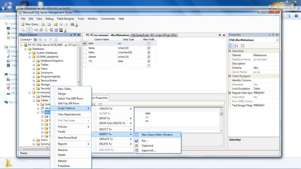301x169 pixels.
Task: Choose DELETE To in Script Table submenu
Action: pos(113,144)
